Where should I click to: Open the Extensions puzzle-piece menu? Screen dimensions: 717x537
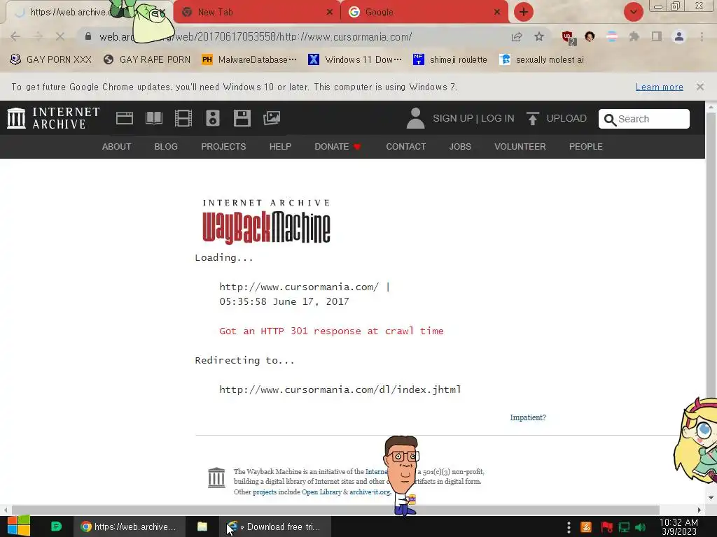pyautogui.click(x=634, y=36)
